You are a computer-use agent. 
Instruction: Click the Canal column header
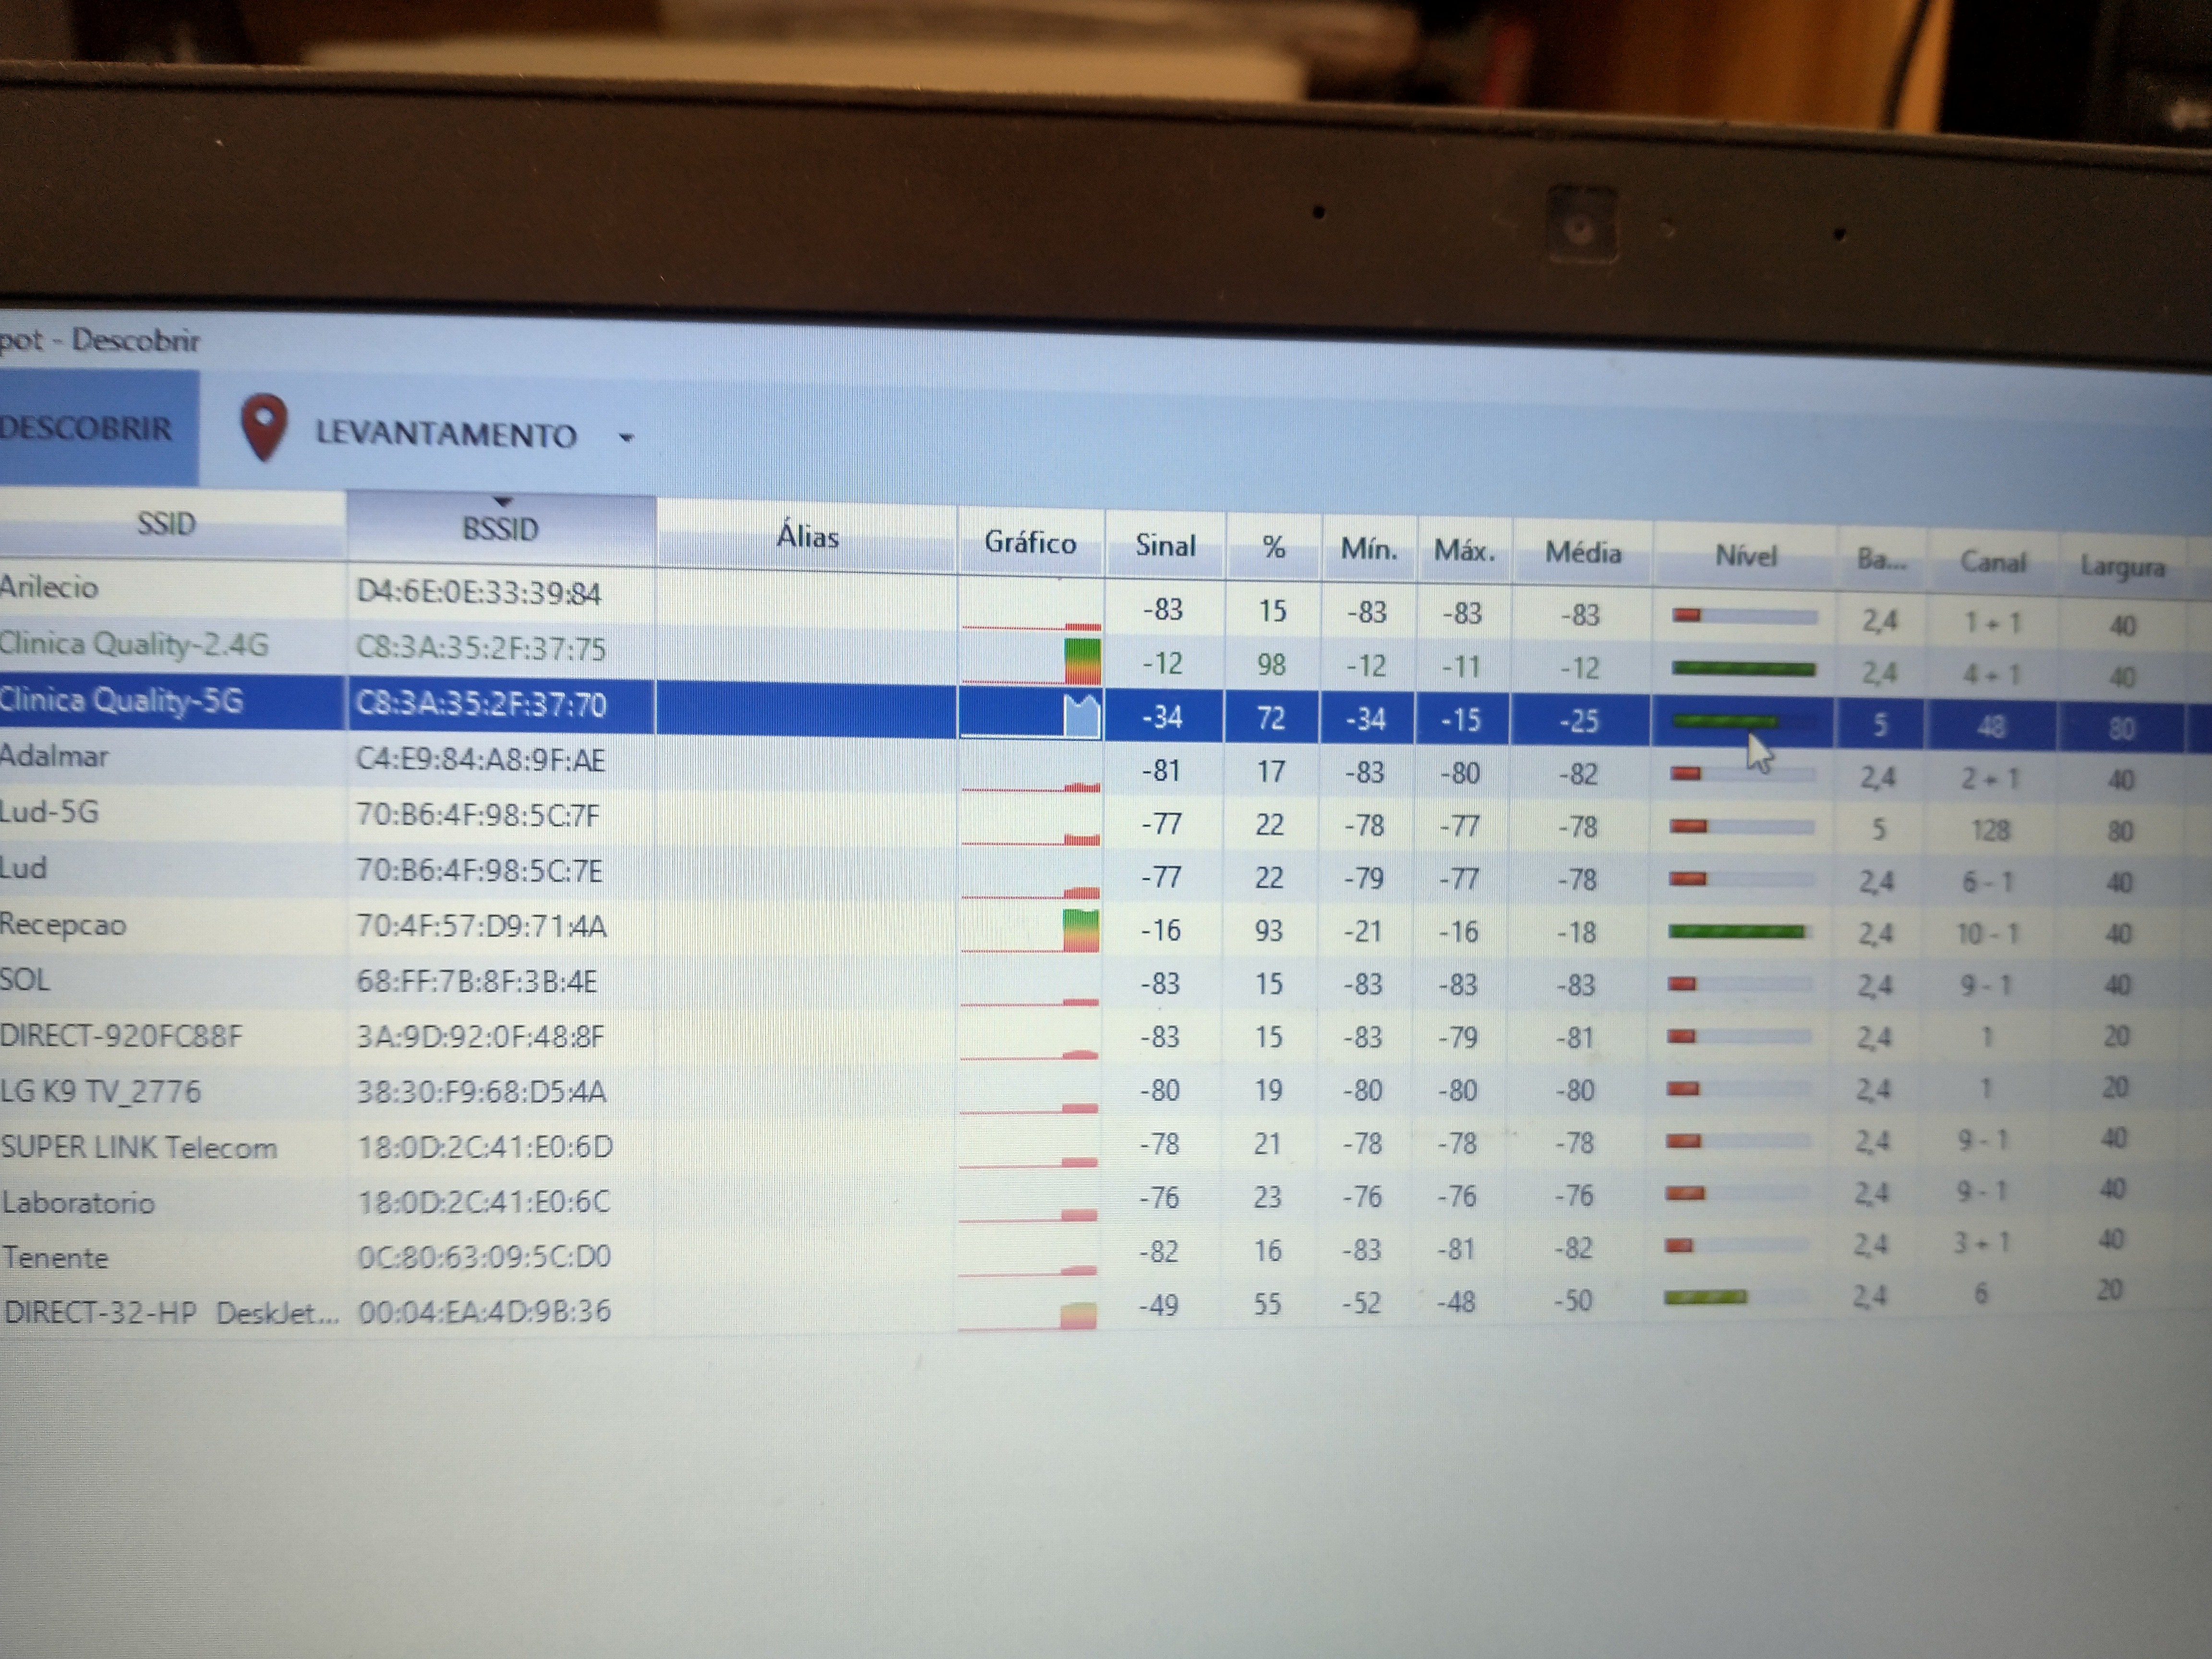click(1992, 562)
